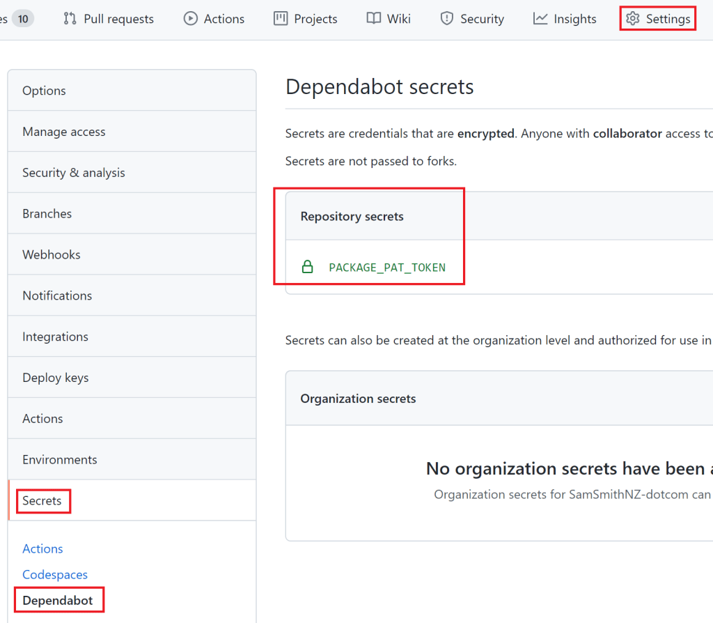Open the Environments settings section
Image resolution: width=713 pixels, height=623 pixels.
click(59, 459)
